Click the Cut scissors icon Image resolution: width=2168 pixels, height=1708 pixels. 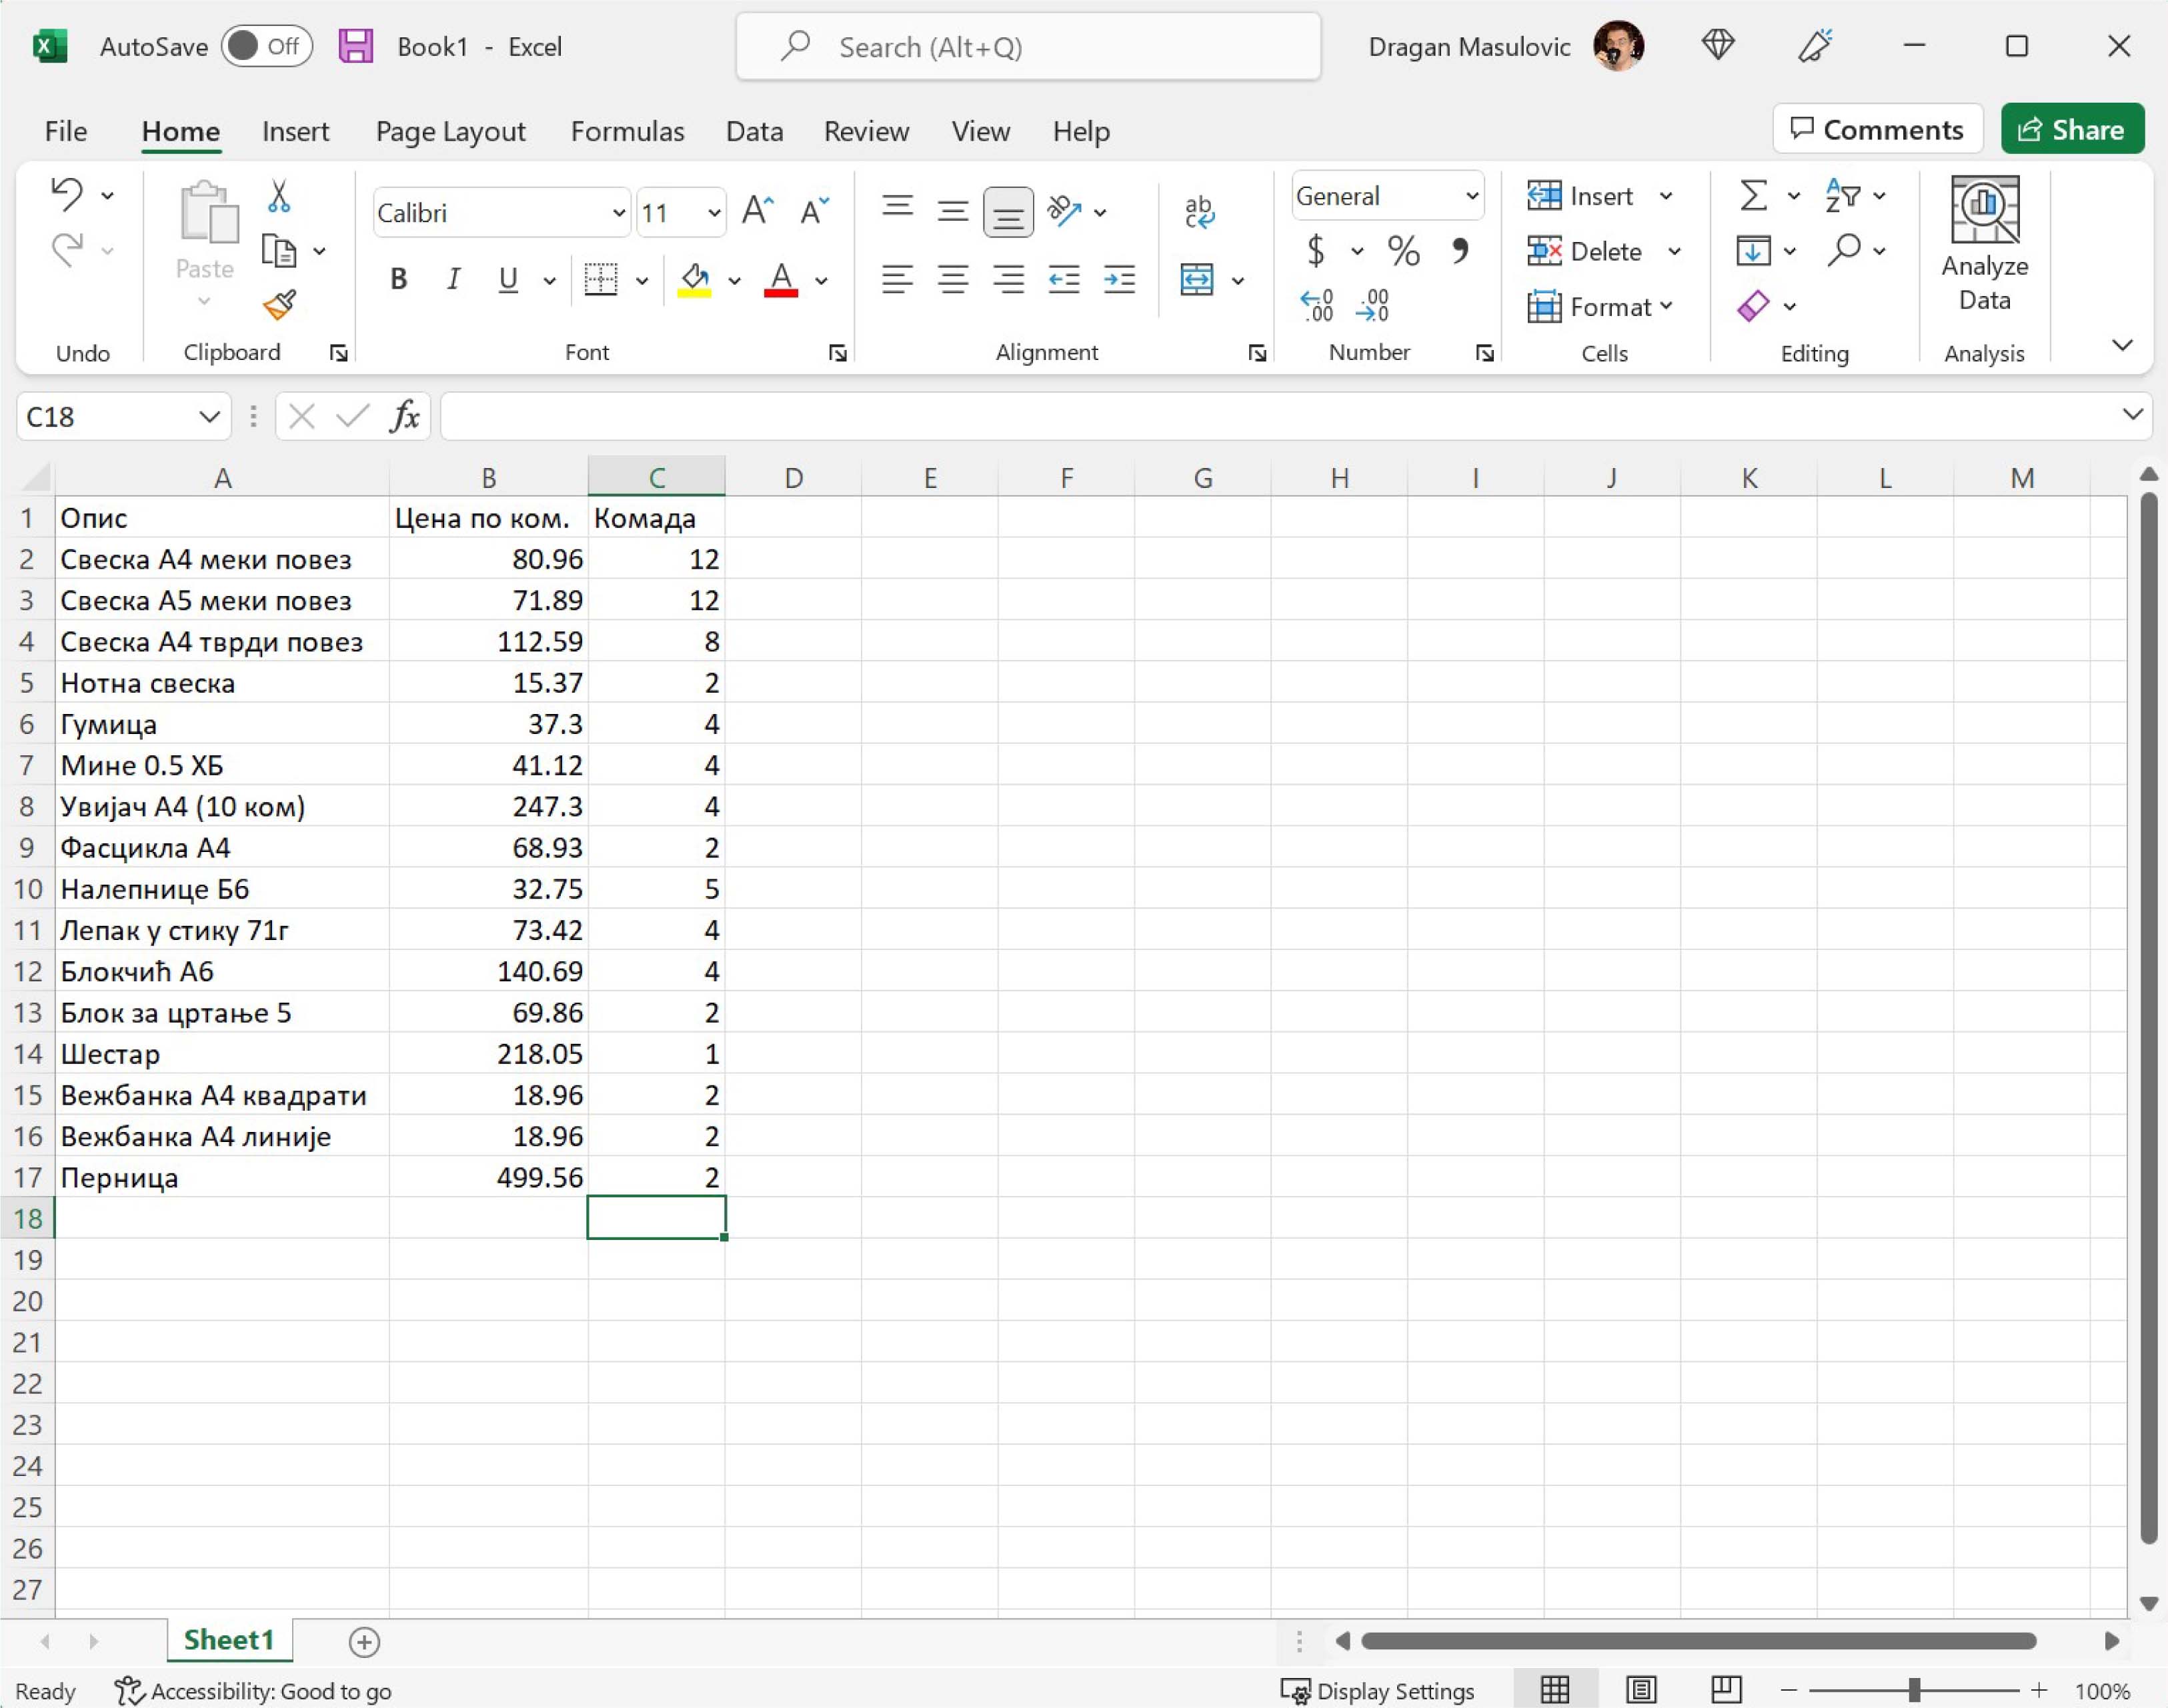[x=279, y=196]
